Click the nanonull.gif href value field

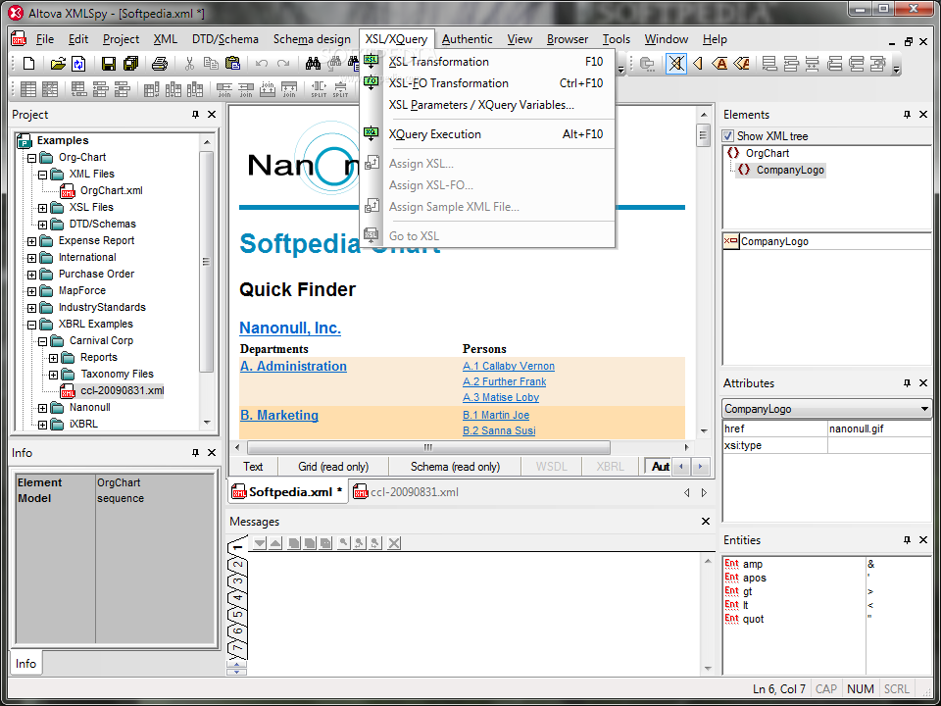(x=879, y=429)
